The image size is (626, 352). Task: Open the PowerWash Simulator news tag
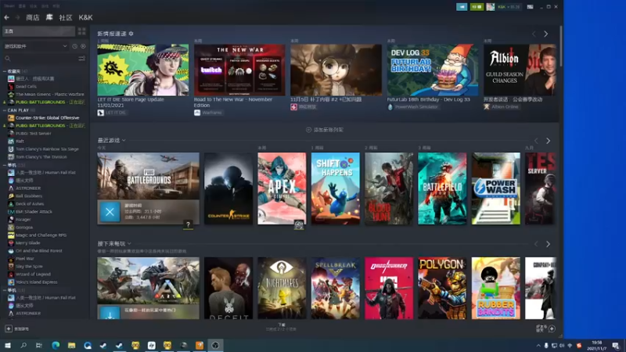(x=413, y=107)
